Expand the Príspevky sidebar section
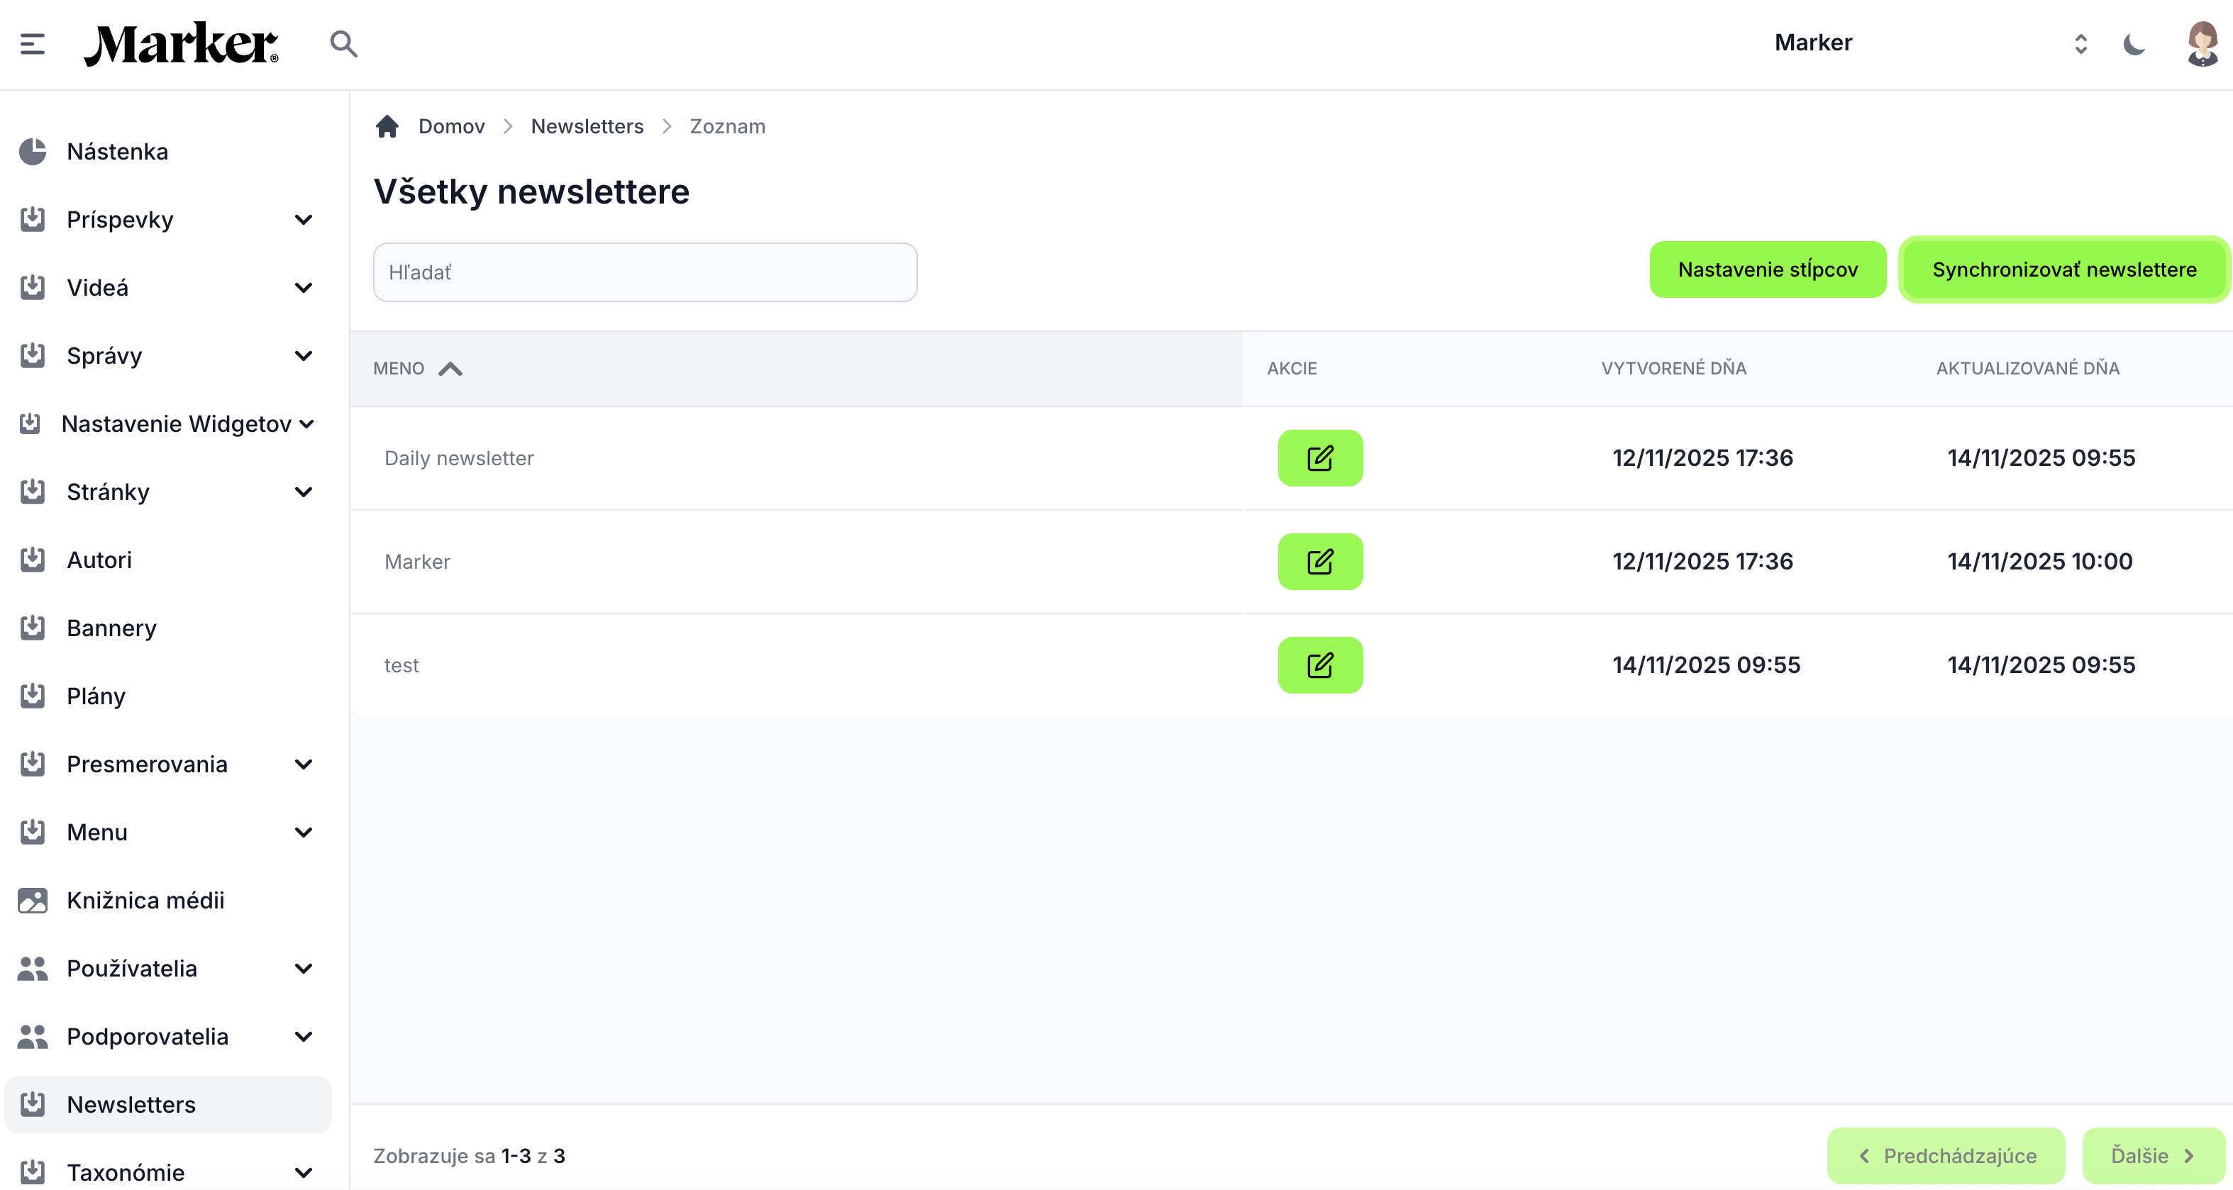 [302, 219]
